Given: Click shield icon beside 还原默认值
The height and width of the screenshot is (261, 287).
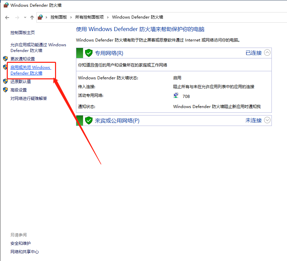Looking at the screenshot, I should pyautogui.click(x=5, y=81).
